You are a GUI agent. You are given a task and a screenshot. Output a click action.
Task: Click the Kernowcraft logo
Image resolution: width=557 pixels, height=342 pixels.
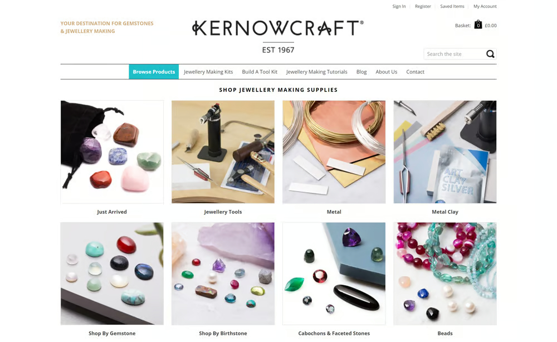pos(278,37)
